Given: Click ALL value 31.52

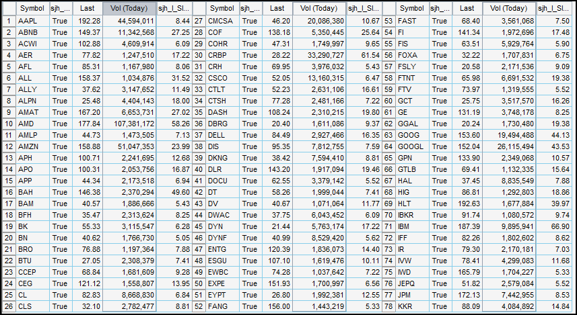Looking at the screenshot, I should (x=174, y=78).
